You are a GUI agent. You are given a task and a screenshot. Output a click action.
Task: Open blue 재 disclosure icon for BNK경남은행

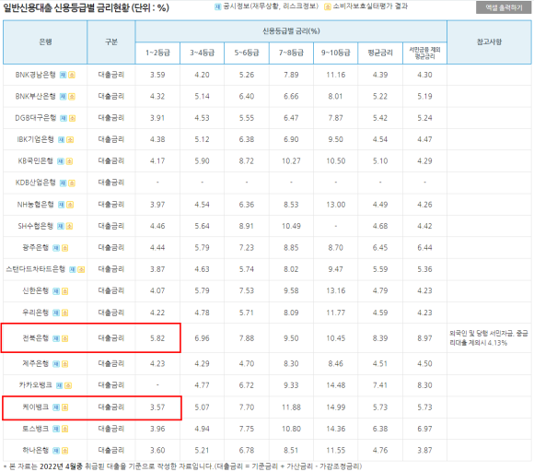tap(63, 75)
